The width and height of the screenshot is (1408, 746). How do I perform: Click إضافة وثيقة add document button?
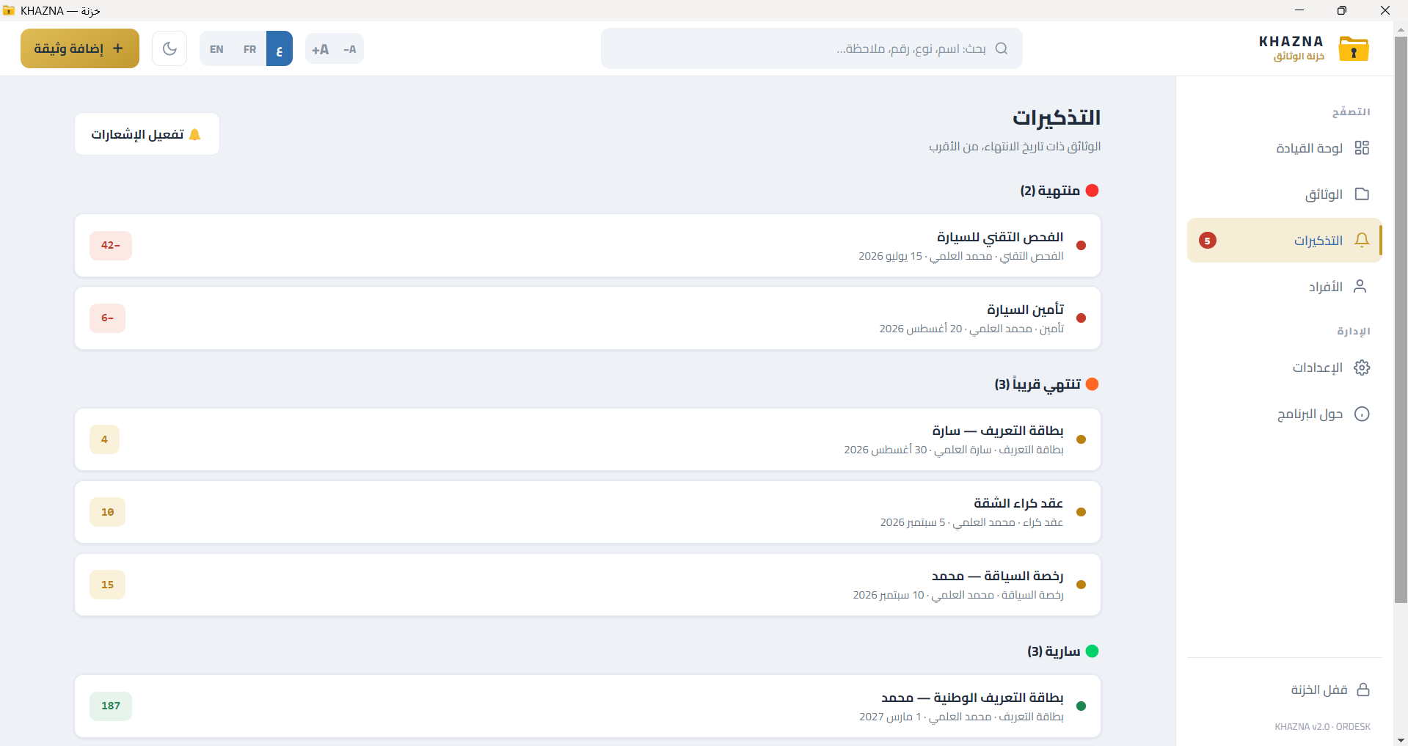(x=80, y=48)
